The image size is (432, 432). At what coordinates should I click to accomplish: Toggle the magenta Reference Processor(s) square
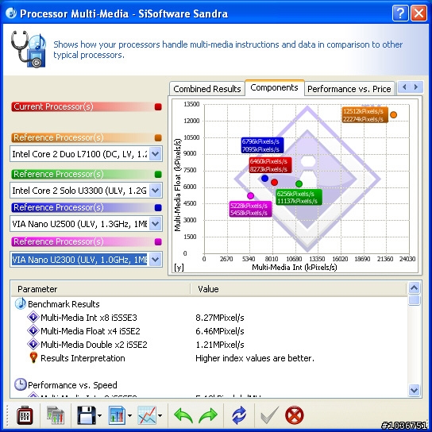(158, 241)
